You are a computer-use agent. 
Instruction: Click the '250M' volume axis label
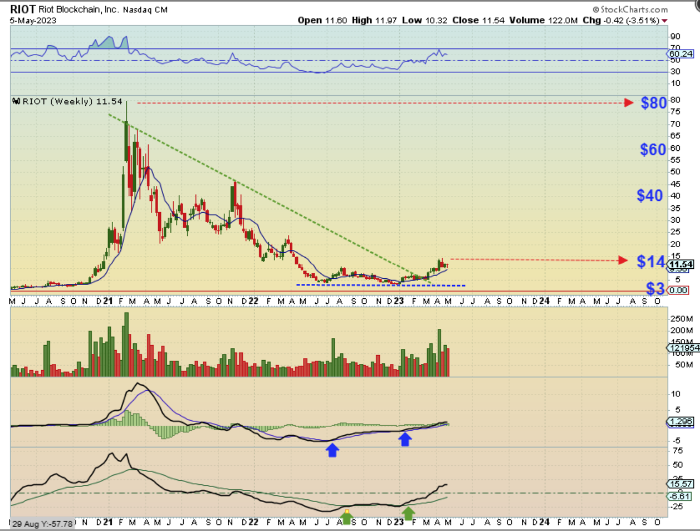(682, 319)
